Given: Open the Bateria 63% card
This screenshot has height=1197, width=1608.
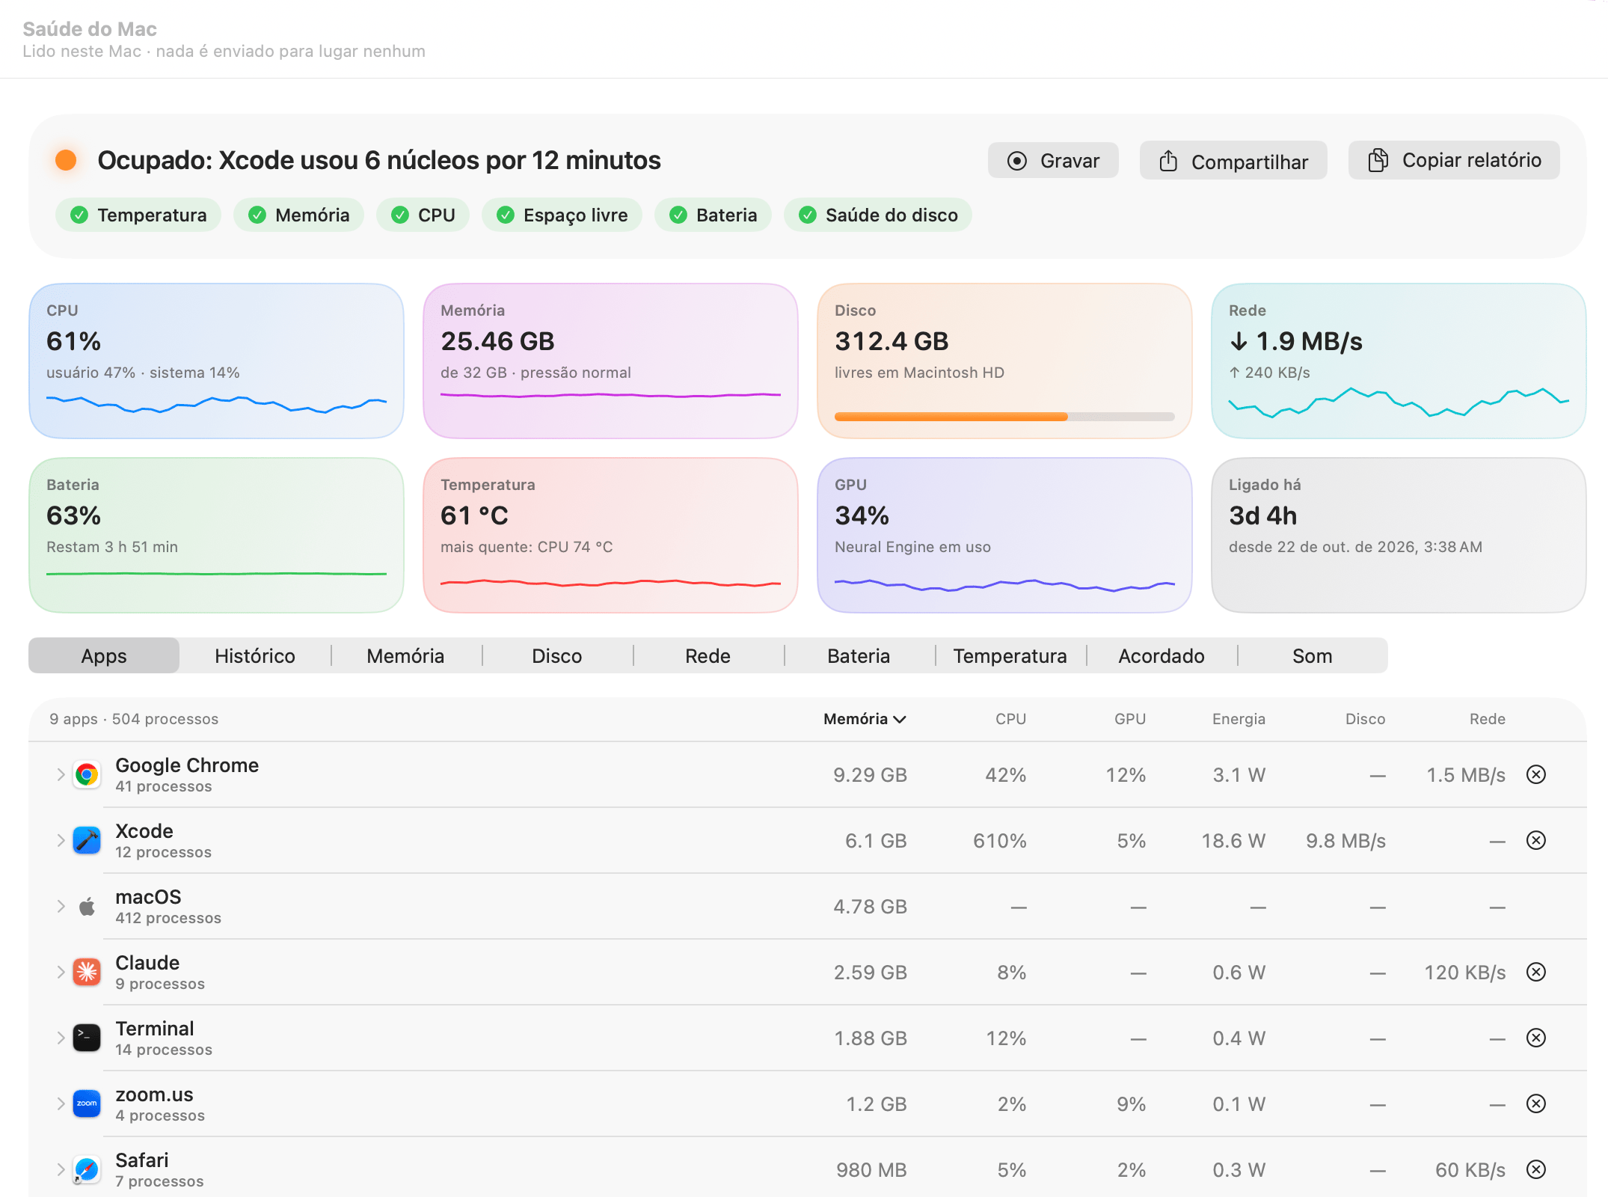Looking at the screenshot, I should pyautogui.click(x=217, y=535).
